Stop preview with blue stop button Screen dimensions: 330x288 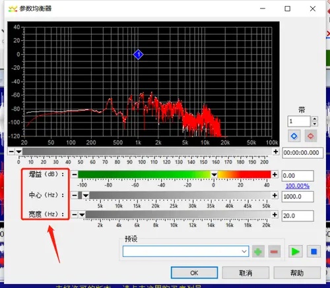313,252
